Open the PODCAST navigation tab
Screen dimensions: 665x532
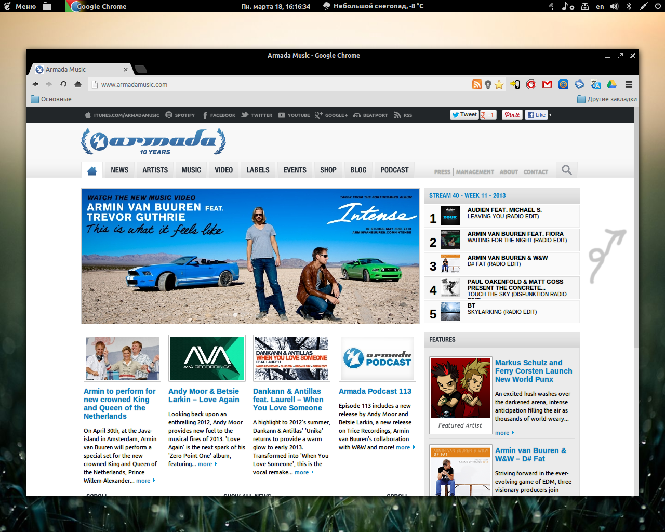[x=394, y=170]
